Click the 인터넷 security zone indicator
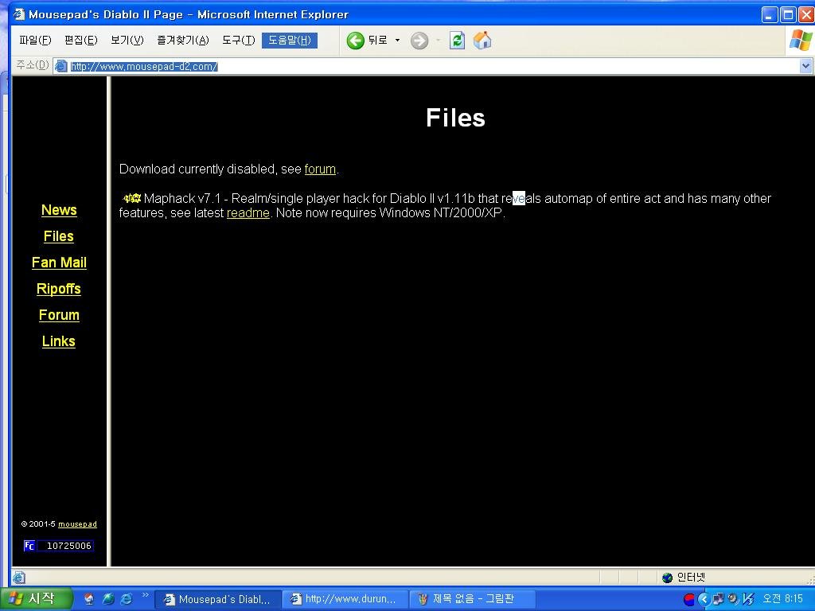 684,578
